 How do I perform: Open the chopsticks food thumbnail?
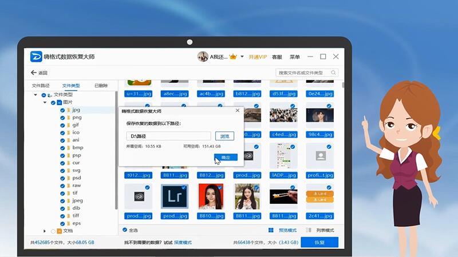(283, 196)
